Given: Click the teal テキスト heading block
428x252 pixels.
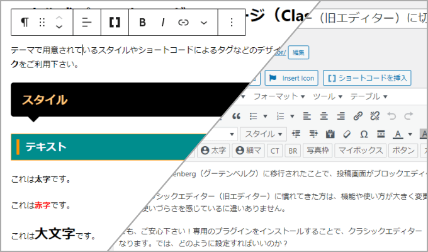Looking at the screenshot, I should click(104, 147).
